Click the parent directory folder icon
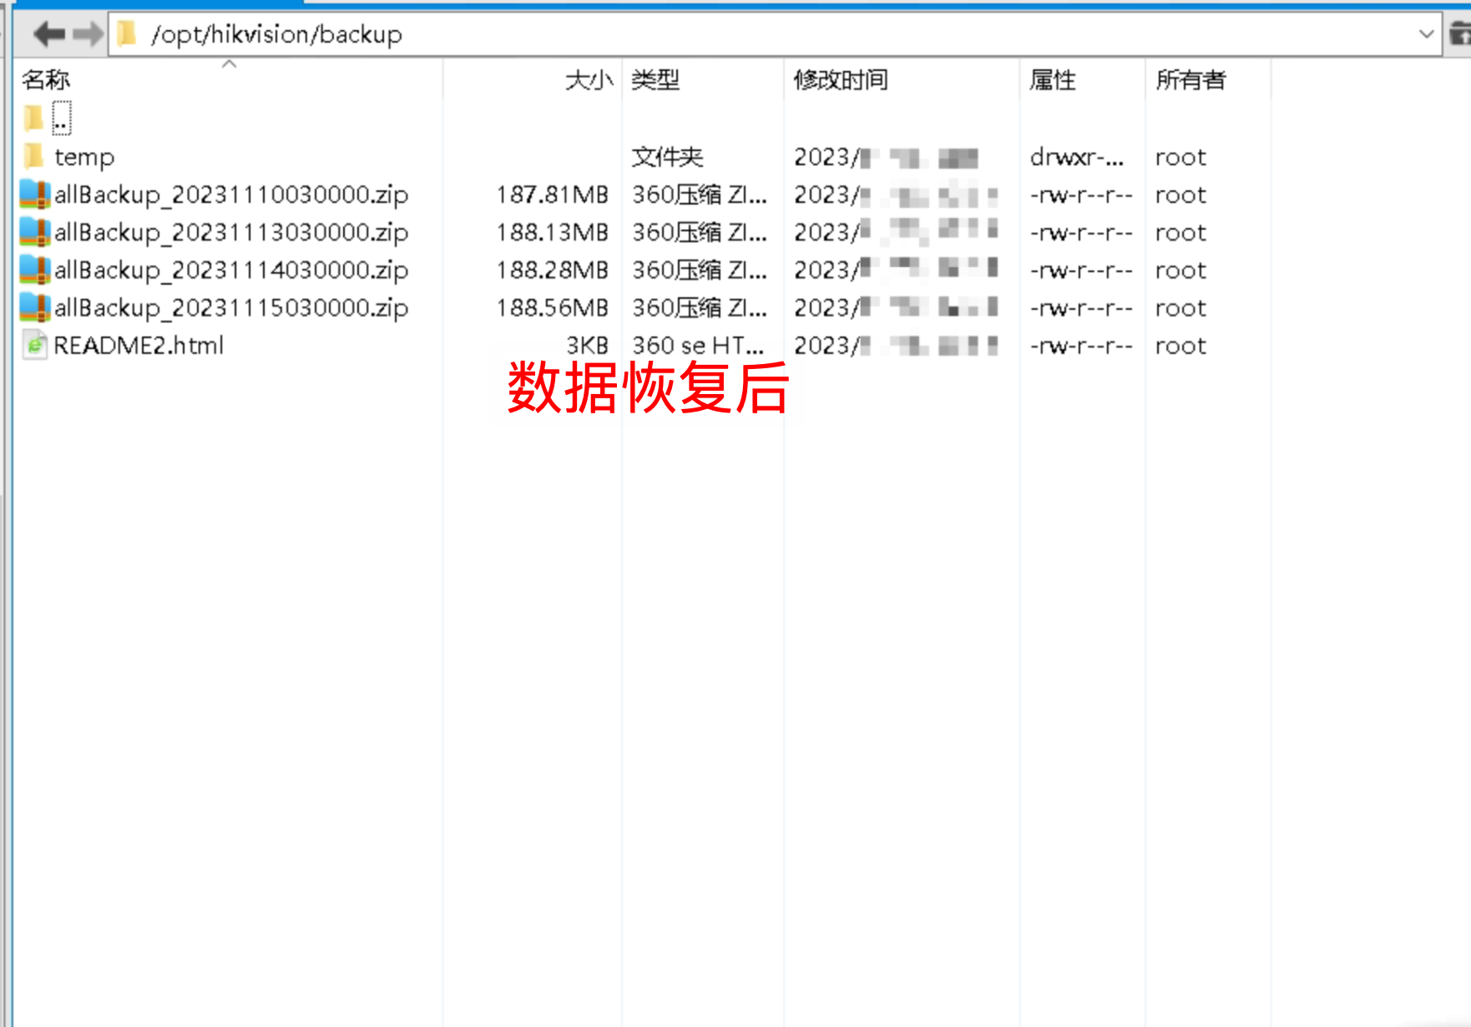Screen dimensions: 1471x1027 coord(33,119)
